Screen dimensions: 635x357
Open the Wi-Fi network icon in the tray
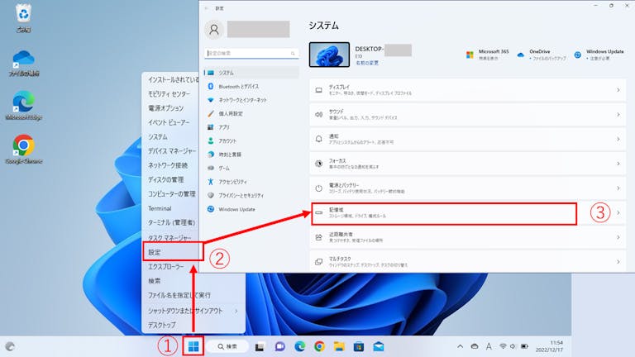coord(503,346)
